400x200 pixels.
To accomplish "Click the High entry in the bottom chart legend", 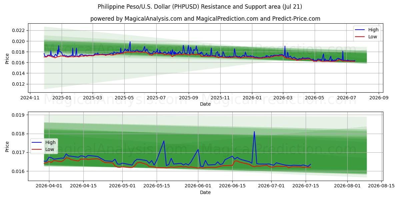I will [44, 143].
